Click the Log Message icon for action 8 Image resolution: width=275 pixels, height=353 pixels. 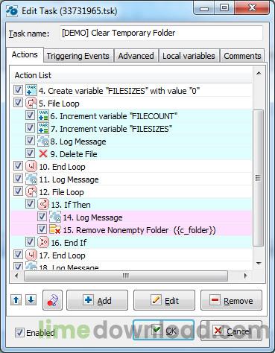43,141
